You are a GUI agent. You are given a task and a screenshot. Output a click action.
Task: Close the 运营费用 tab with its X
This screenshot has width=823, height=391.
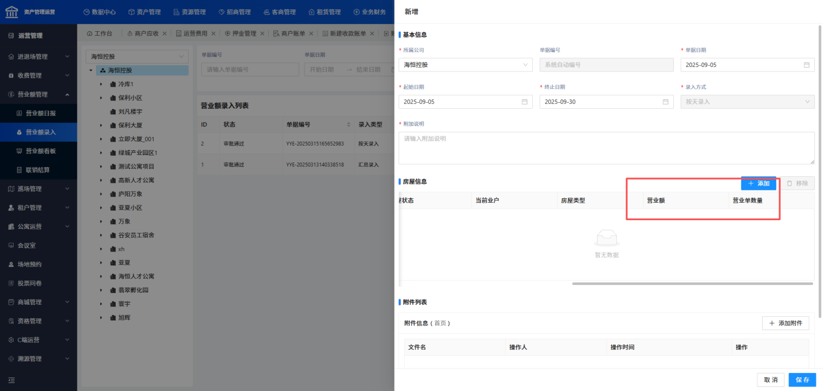pos(213,33)
